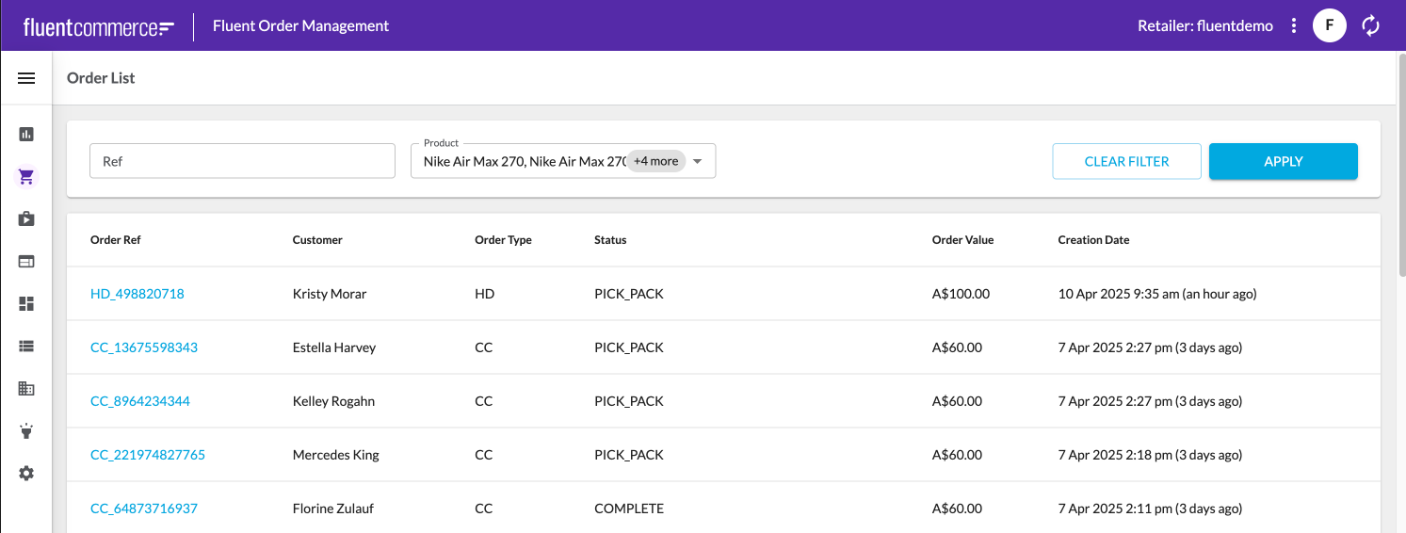Screen dimensions: 1406x533
Task: Open the building locations sidebar icon
Action: pyautogui.click(x=26, y=388)
